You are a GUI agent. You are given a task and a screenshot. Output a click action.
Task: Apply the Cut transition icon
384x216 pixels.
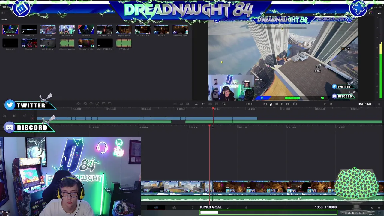tap(175, 104)
